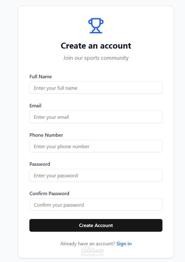
Task: Click the 'Join our sports community' subtitle
Action: 96,58
